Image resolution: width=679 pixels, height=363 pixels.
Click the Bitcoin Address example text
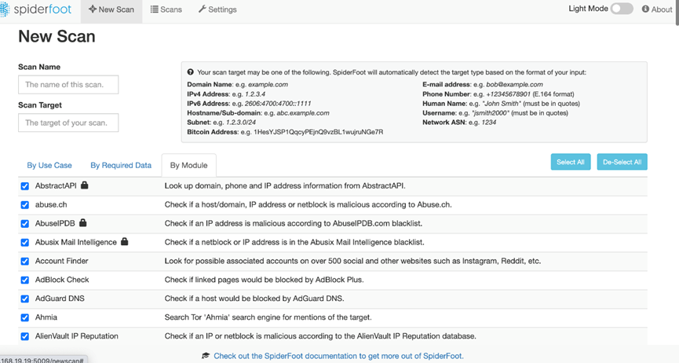(x=285, y=132)
